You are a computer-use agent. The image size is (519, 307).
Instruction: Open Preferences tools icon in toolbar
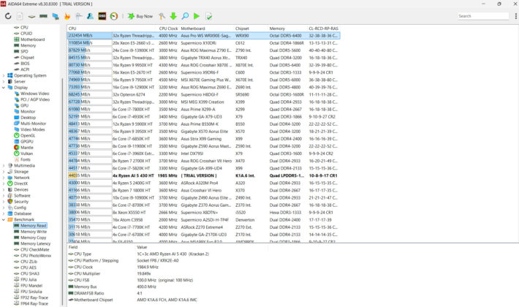[x=162, y=16]
